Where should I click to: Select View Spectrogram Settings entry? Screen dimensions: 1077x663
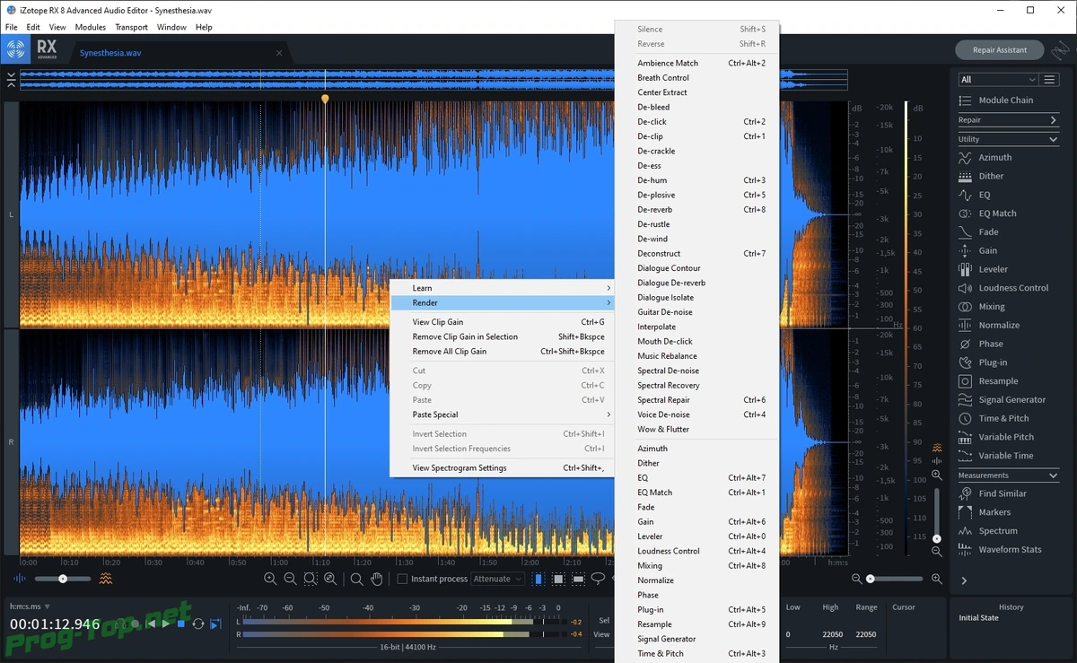[x=502, y=467]
